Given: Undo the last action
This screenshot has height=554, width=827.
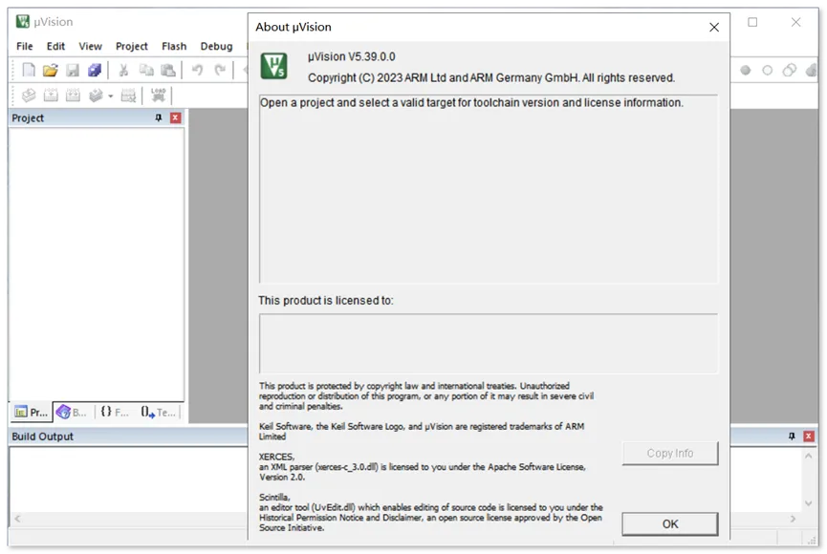Looking at the screenshot, I should (x=197, y=70).
